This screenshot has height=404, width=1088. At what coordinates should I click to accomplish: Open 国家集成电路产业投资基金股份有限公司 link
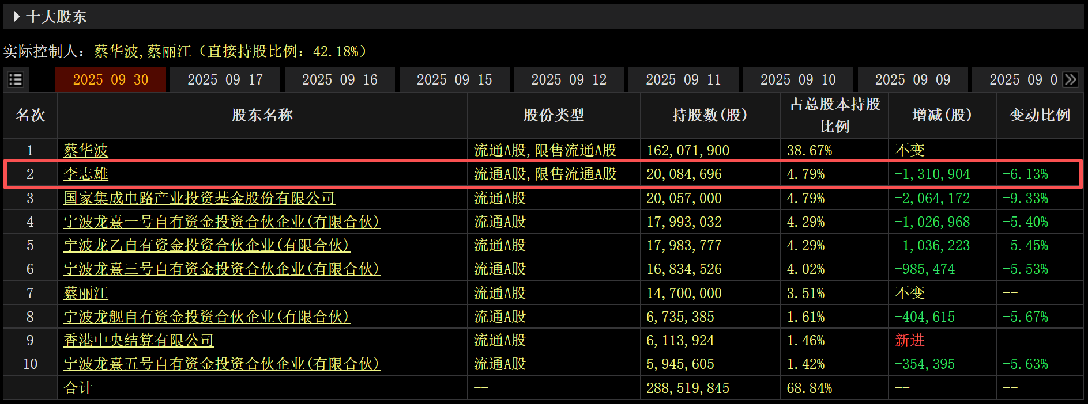click(x=199, y=198)
